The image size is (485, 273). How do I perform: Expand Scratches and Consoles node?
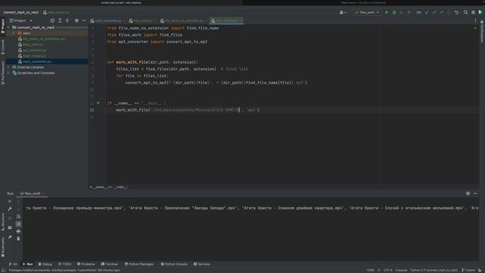(x=8, y=73)
